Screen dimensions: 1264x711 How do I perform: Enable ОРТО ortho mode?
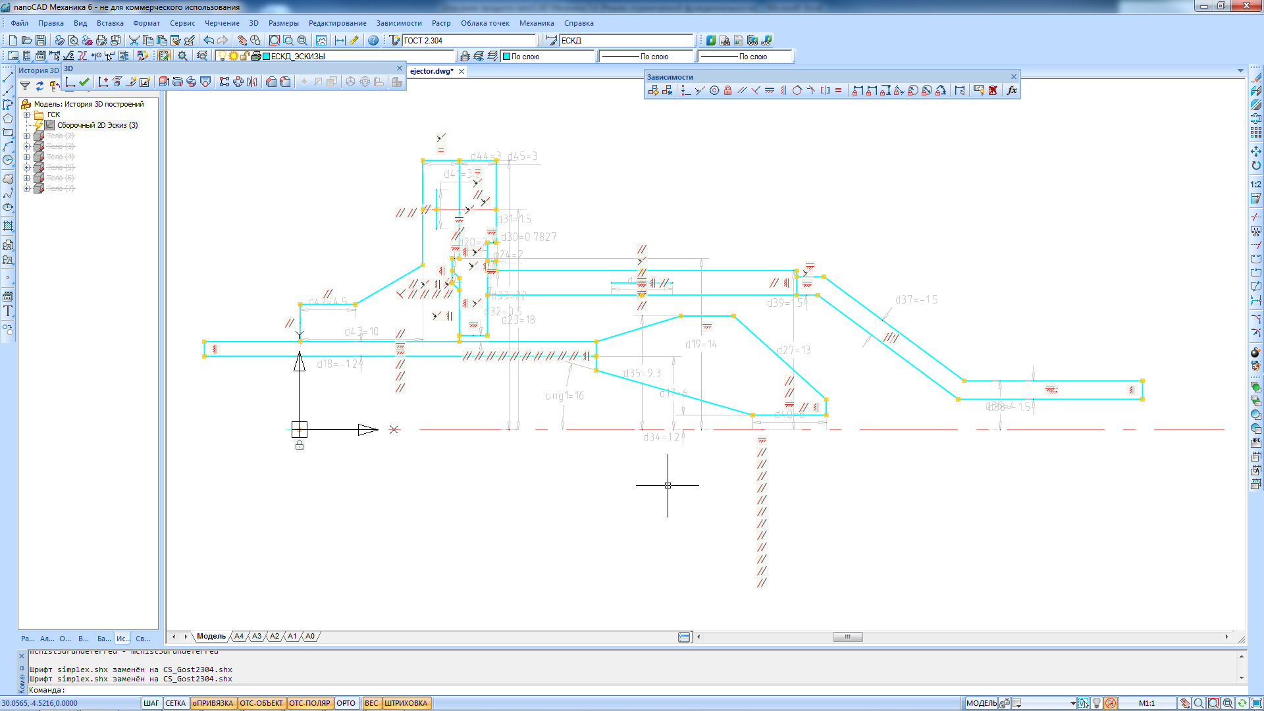pyautogui.click(x=346, y=703)
